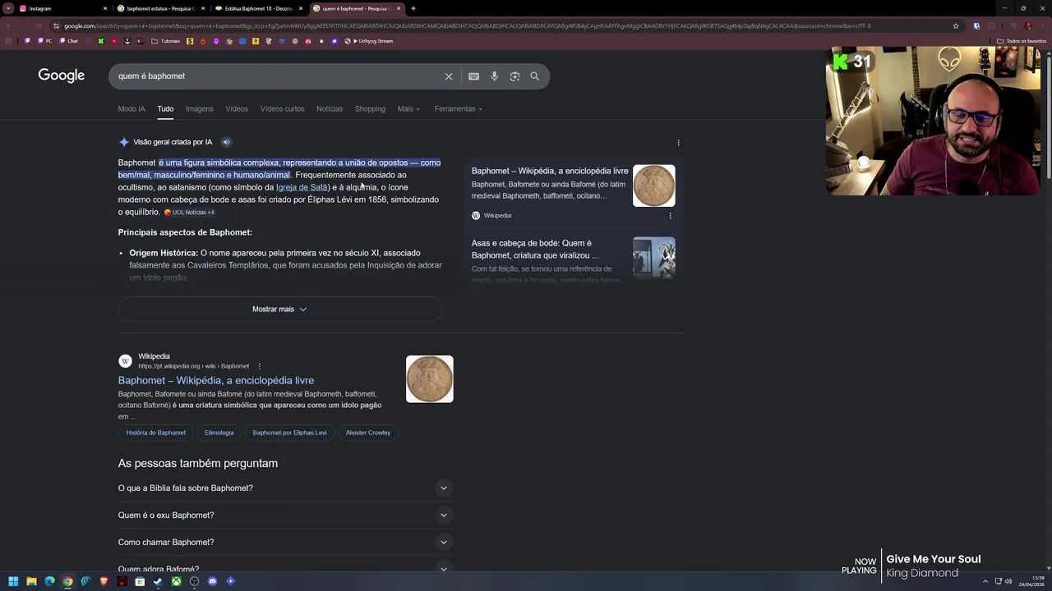This screenshot has width=1052, height=591.
Task: Clear the search box with the X icon
Action: [x=449, y=76]
